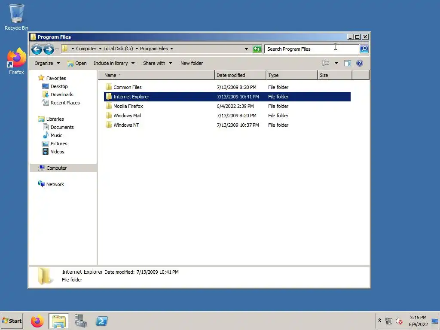Sort by the Name column header
440x330 pixels.
click(156, 75)
